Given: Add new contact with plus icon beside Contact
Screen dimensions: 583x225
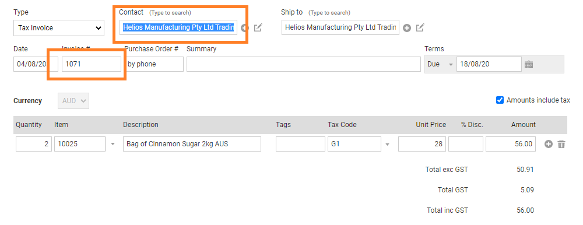Looking at the screenshot, I should 244,28.
